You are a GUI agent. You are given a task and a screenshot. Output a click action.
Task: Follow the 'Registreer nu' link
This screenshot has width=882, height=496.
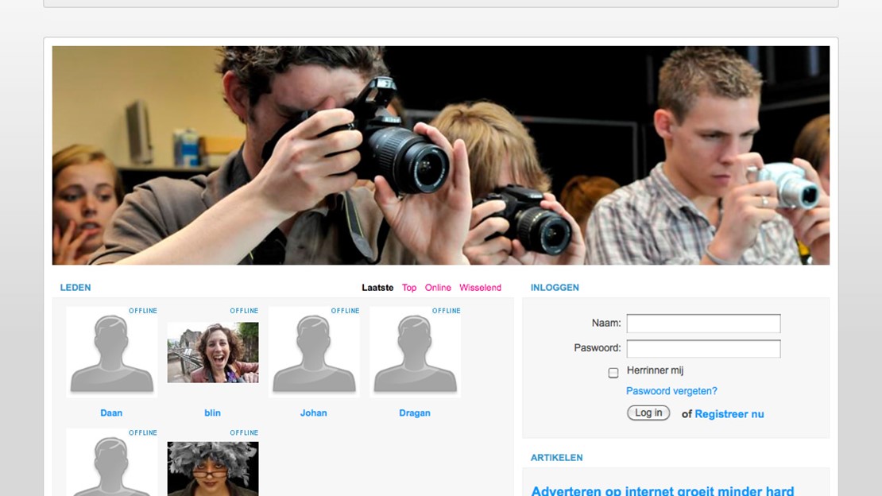(729, 414)
